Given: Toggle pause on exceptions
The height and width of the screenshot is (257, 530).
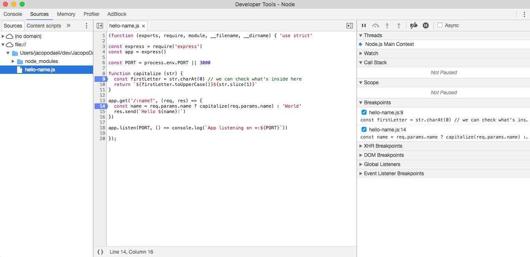Looking at the screenshot, I should 426,25.
